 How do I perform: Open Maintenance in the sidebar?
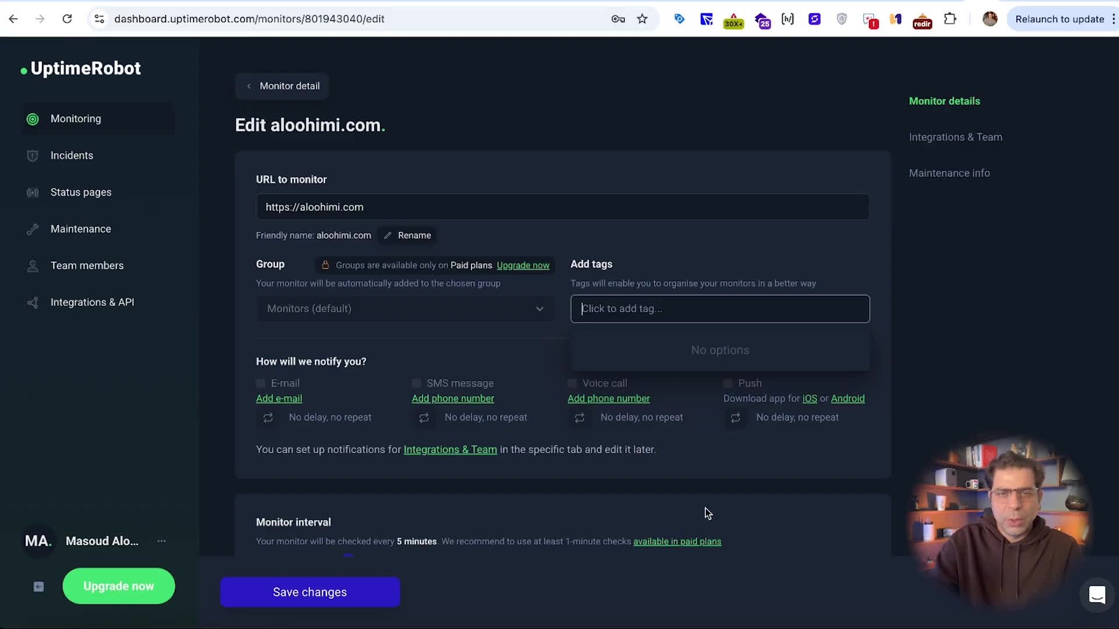[80, 229]
